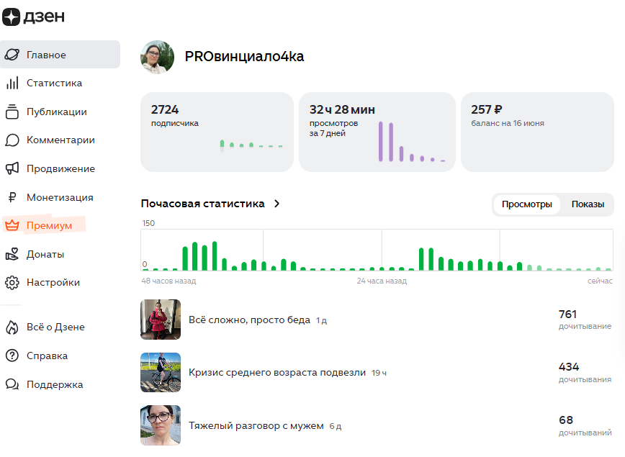
Task: Open the Статистика bar chart icon
Action: pos(12,83)
